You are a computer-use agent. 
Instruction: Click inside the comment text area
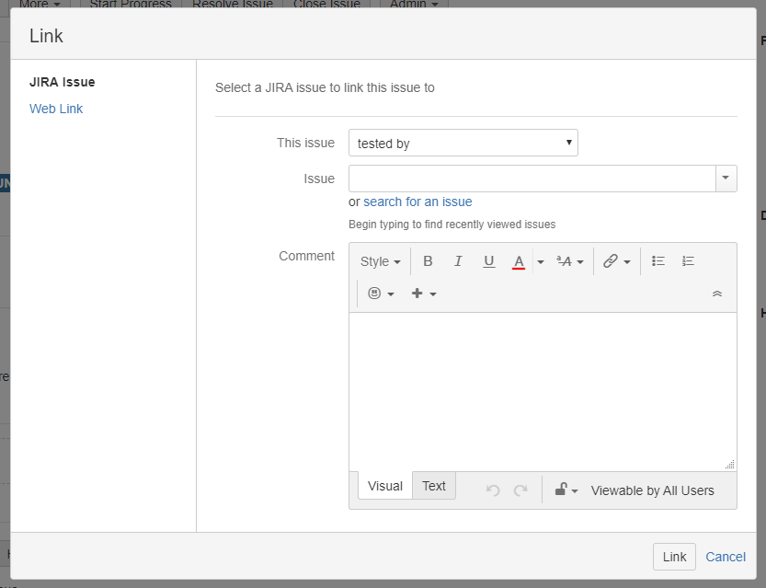point(543,391)
